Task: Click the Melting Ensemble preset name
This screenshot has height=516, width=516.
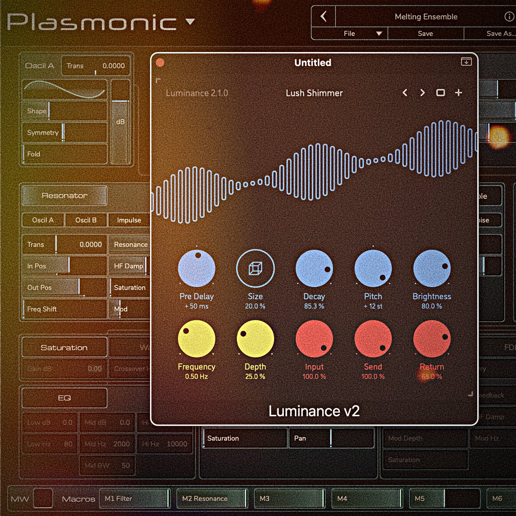Action: tap(426, 17)
